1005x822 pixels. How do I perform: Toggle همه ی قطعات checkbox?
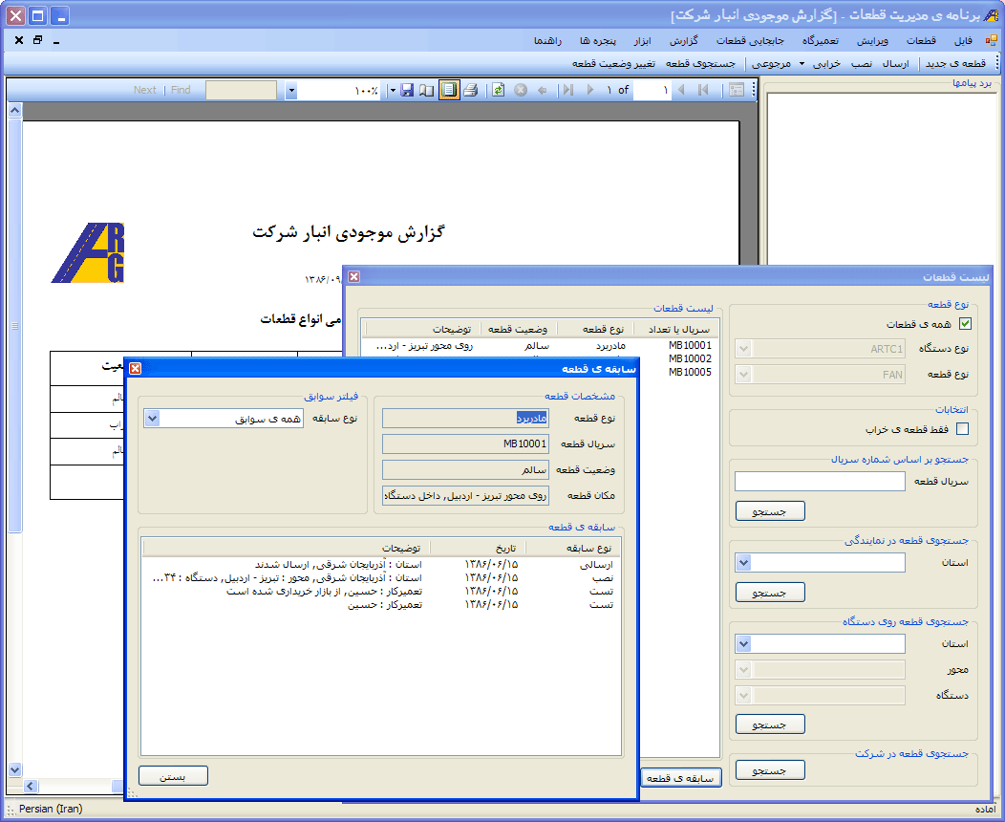tap(965, 324)
